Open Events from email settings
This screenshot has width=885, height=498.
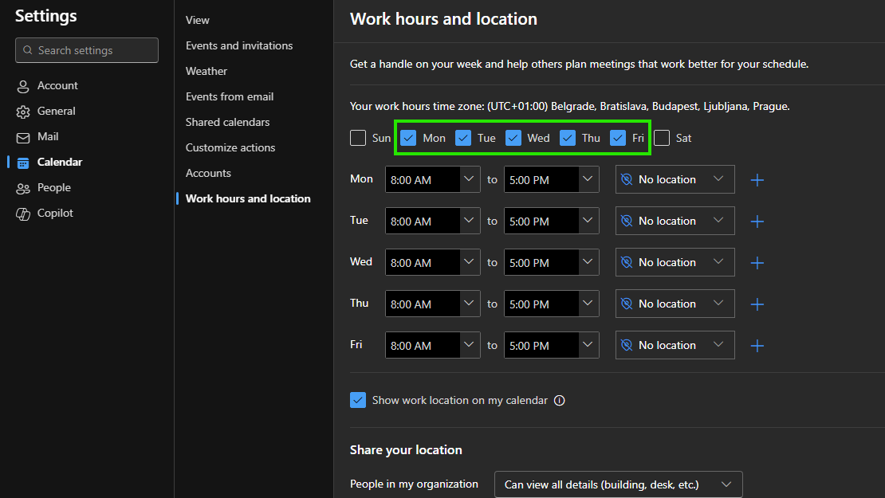click(230, 96)
